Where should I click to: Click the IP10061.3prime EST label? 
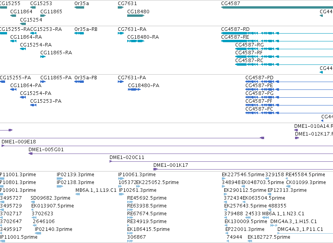pyautogui.click(x=137, y=175)
